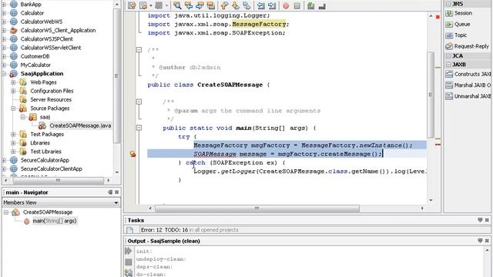Select Constructs JAXB palette item
This screenshot has height=277, width=493.
click(468, 74)
